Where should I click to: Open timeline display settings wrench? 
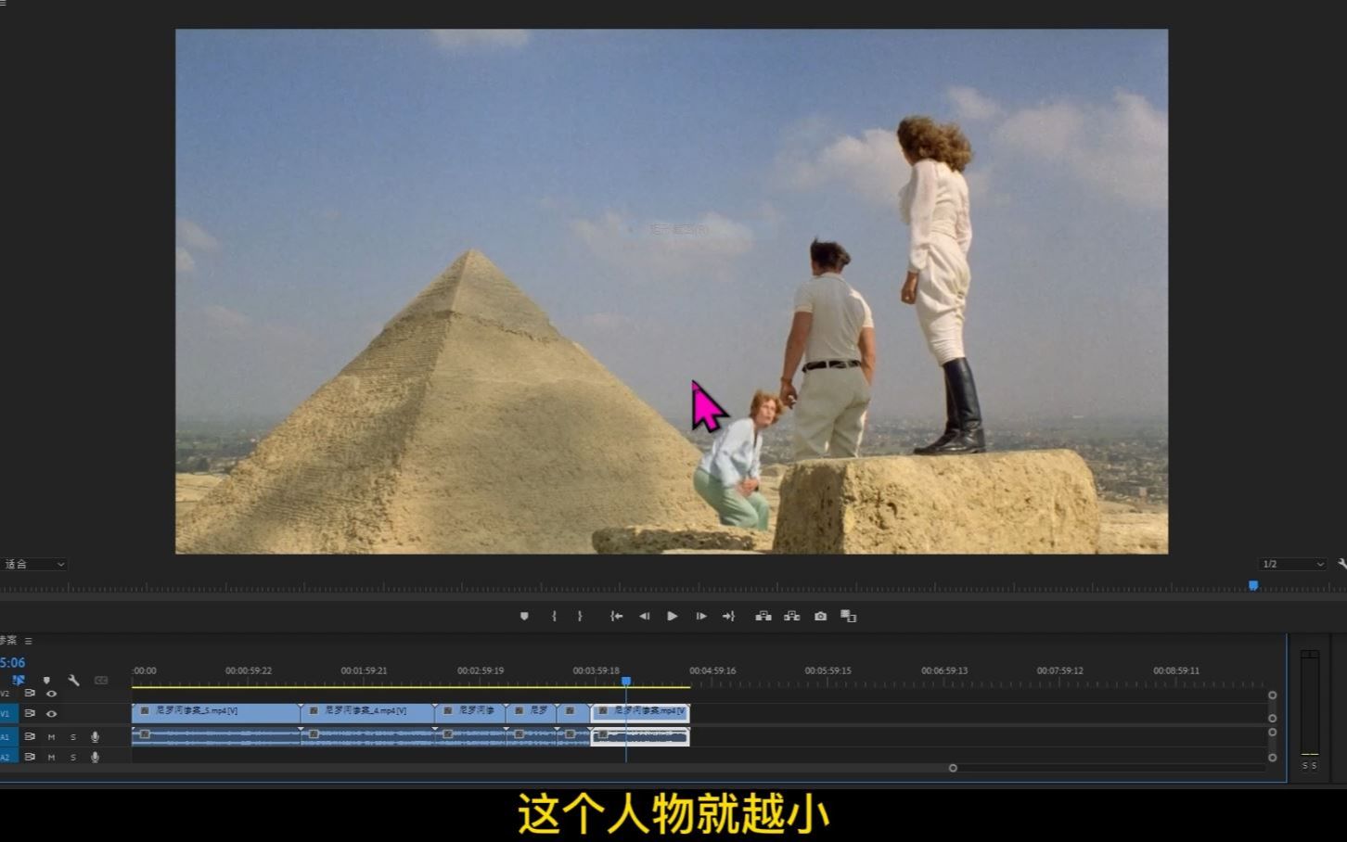(74, 681)
